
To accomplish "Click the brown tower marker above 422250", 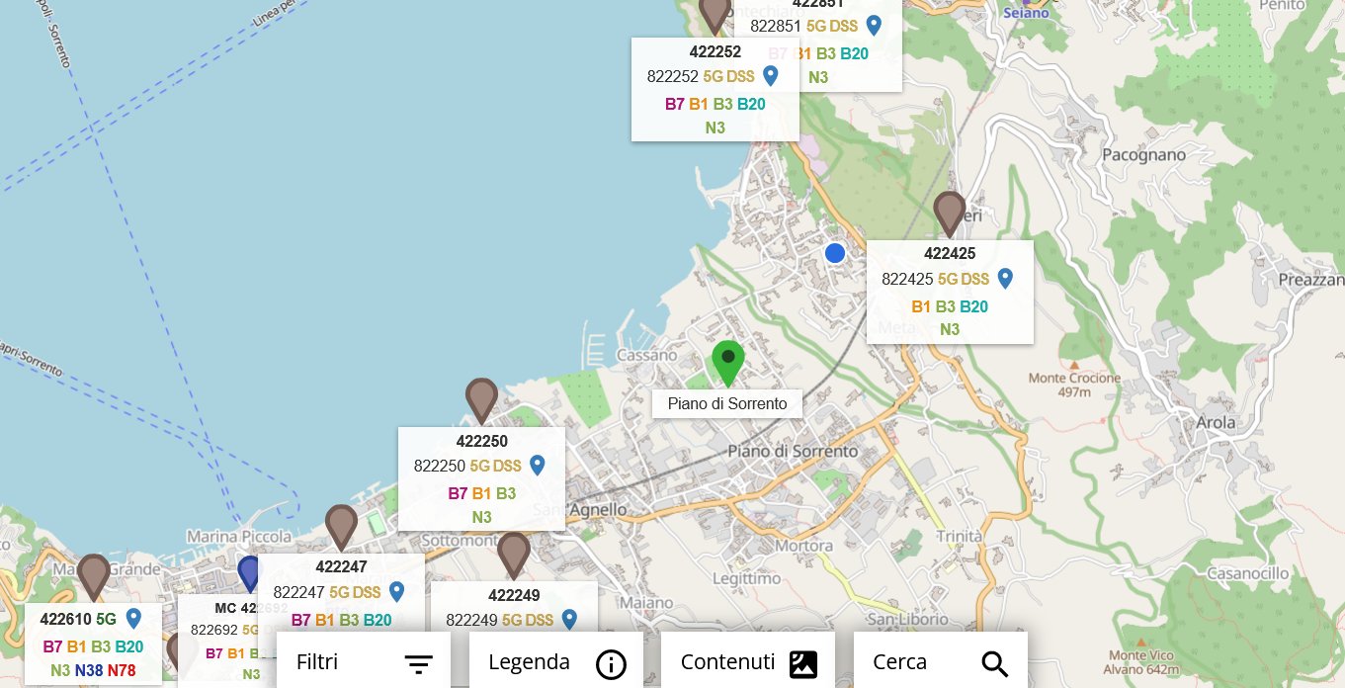I will 481,399.
